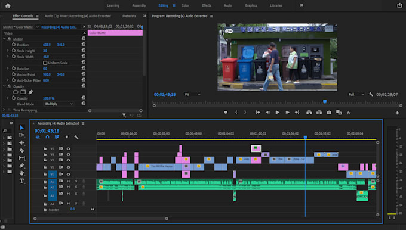Screen dimensions: 406x230
Task: Select the free draw bezier mask pen
Action: coord(30,92)
